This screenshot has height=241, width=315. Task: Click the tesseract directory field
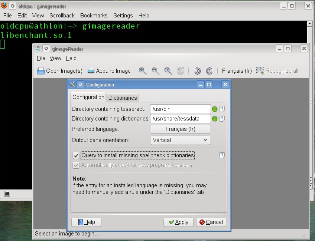(181, 109)
